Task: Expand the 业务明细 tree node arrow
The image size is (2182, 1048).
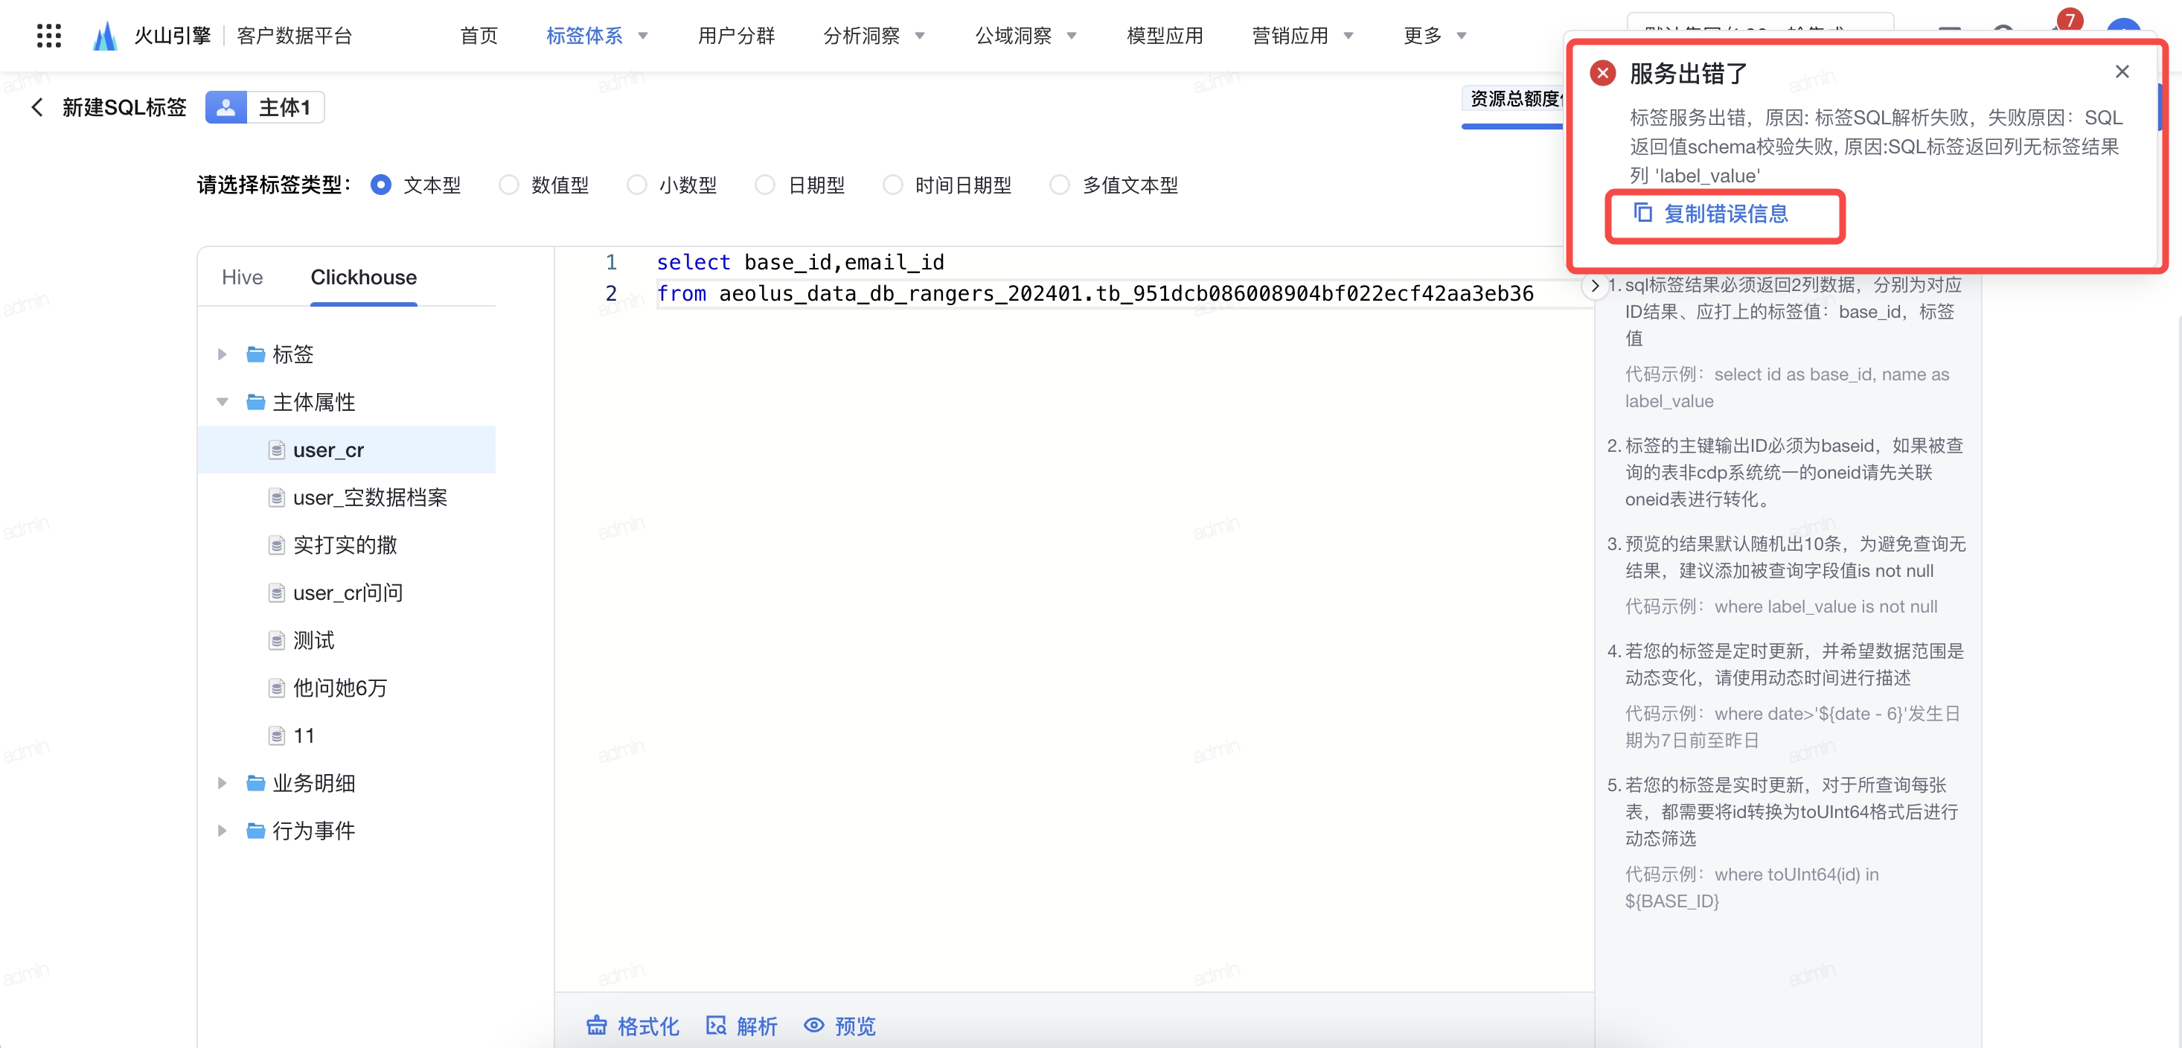Action: 222,783
